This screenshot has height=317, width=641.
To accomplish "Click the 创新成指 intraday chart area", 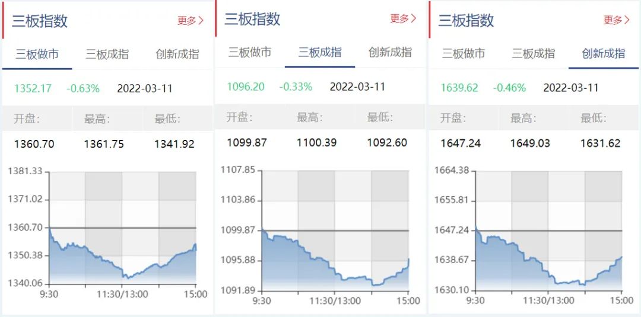I will click(x=548, y=230).
